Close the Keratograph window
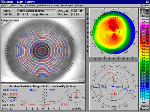This screenshot has width=150, height=112. 148,2
